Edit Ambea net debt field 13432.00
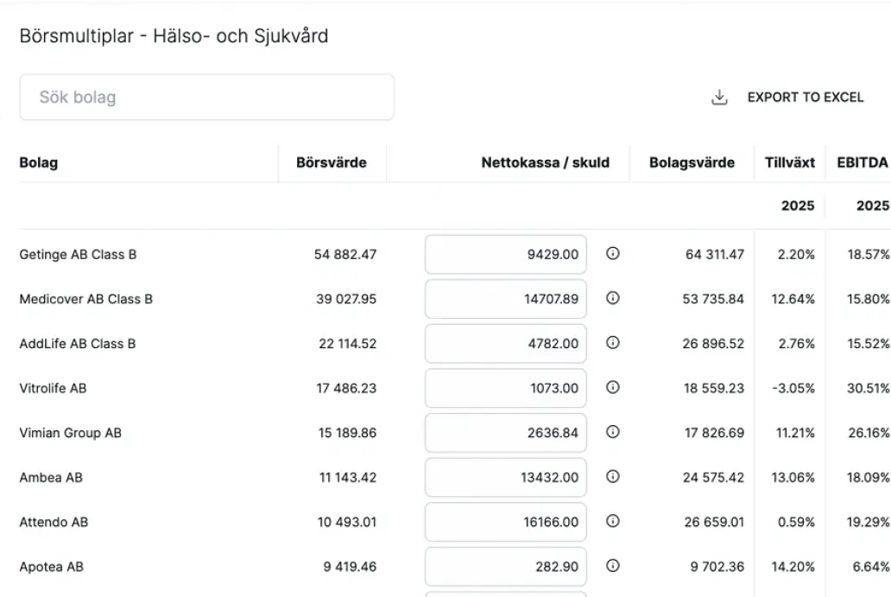The image size is (891, 597). [506, 478]
